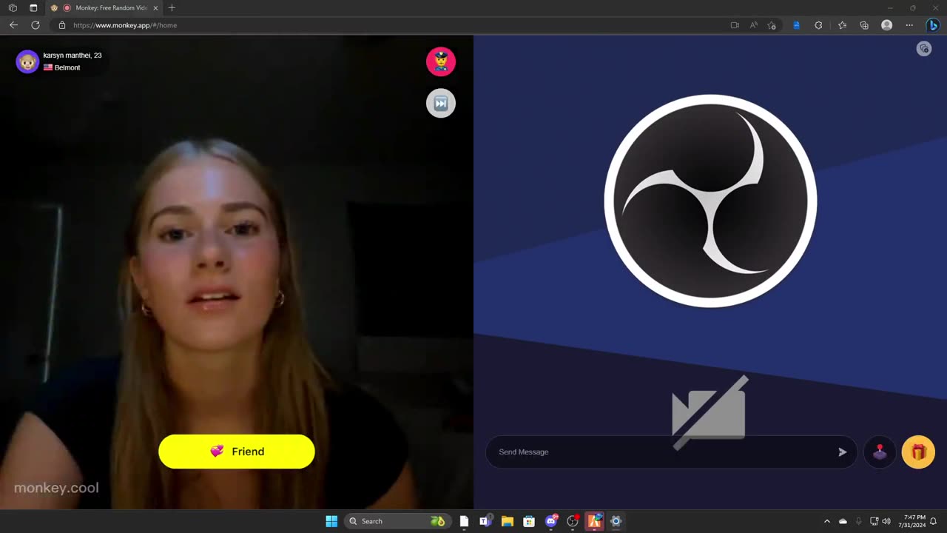Open the browser profile avatar

pyautogui.click(x=886, y=25)
